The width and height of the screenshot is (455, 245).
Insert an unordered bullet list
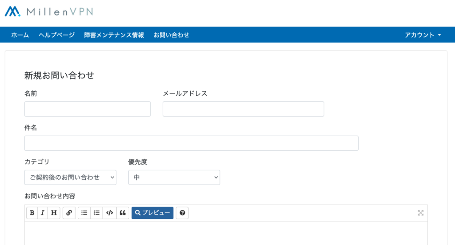tap(84, 213)
